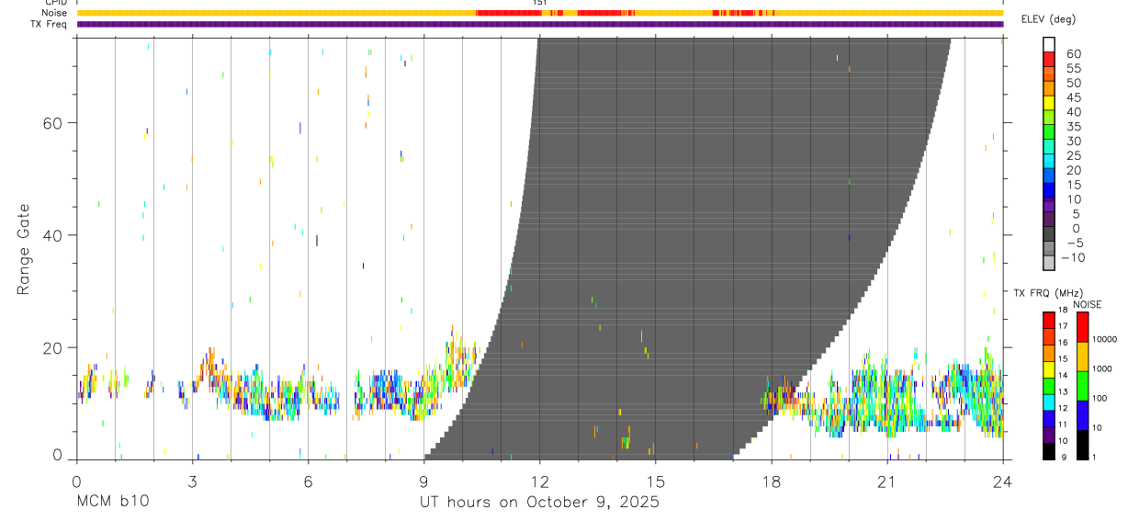
Task: Click x-axis tick label '12'
Action: point(539,481)
